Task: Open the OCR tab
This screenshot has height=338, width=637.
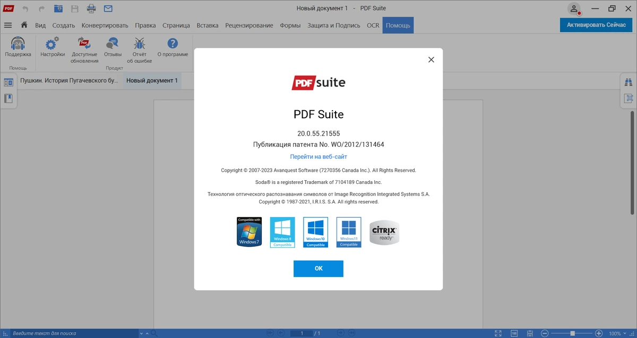Action: point(373,25)
